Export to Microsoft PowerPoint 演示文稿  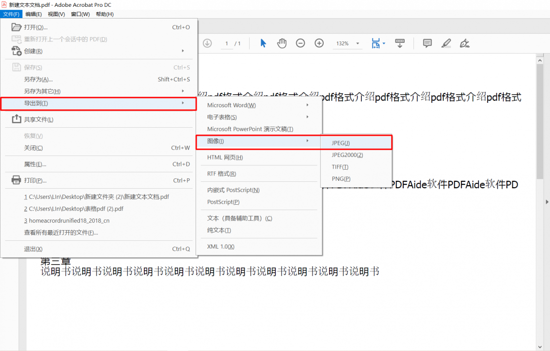pos(259,129)
